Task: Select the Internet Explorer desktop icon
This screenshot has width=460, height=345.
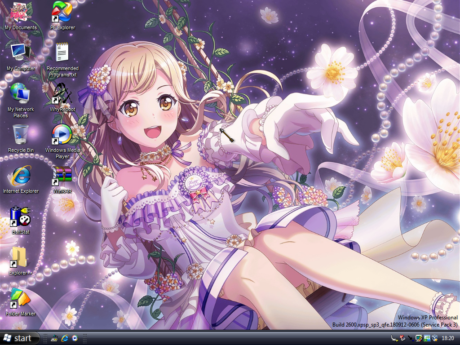Action: tap(21, 180)
